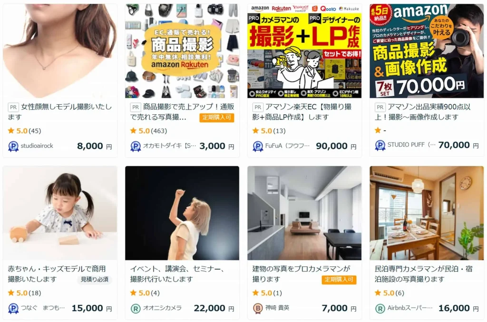This screenshot has width=487, height=322.
Task: Click the blue P badge next to studioairock
Action: tap(13, 146)
